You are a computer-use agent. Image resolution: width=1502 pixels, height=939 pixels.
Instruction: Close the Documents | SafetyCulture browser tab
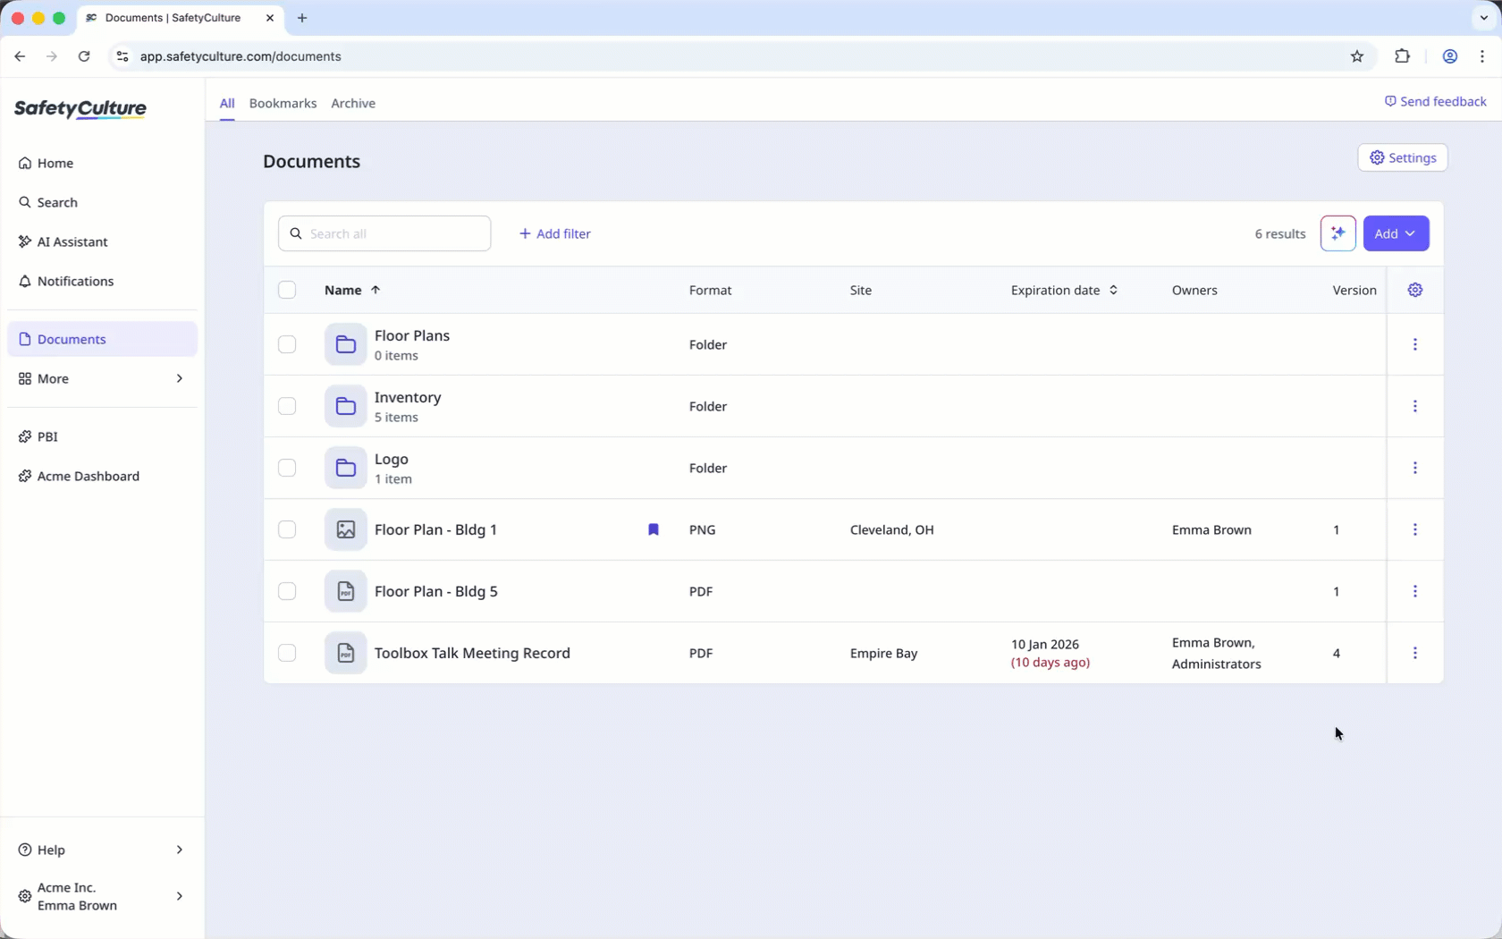pos(270,18)
